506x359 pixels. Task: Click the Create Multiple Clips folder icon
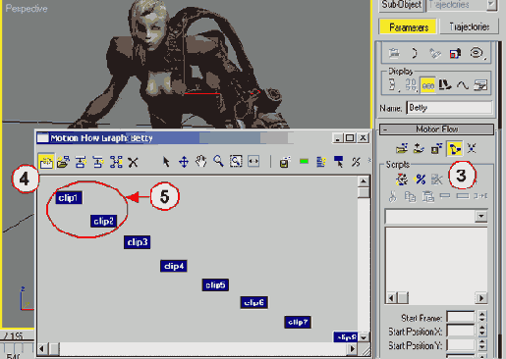pos(63,162)
